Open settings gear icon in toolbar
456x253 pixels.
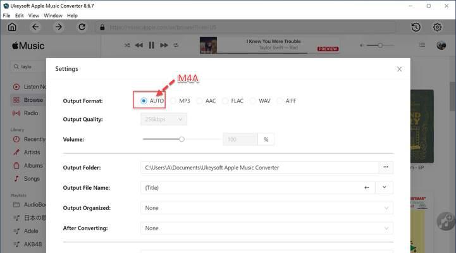pyautogui.click(x=437, y=27)
